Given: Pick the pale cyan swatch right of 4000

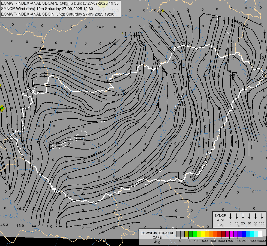Looking at the screenshot, I should click(x=256, y=234).
